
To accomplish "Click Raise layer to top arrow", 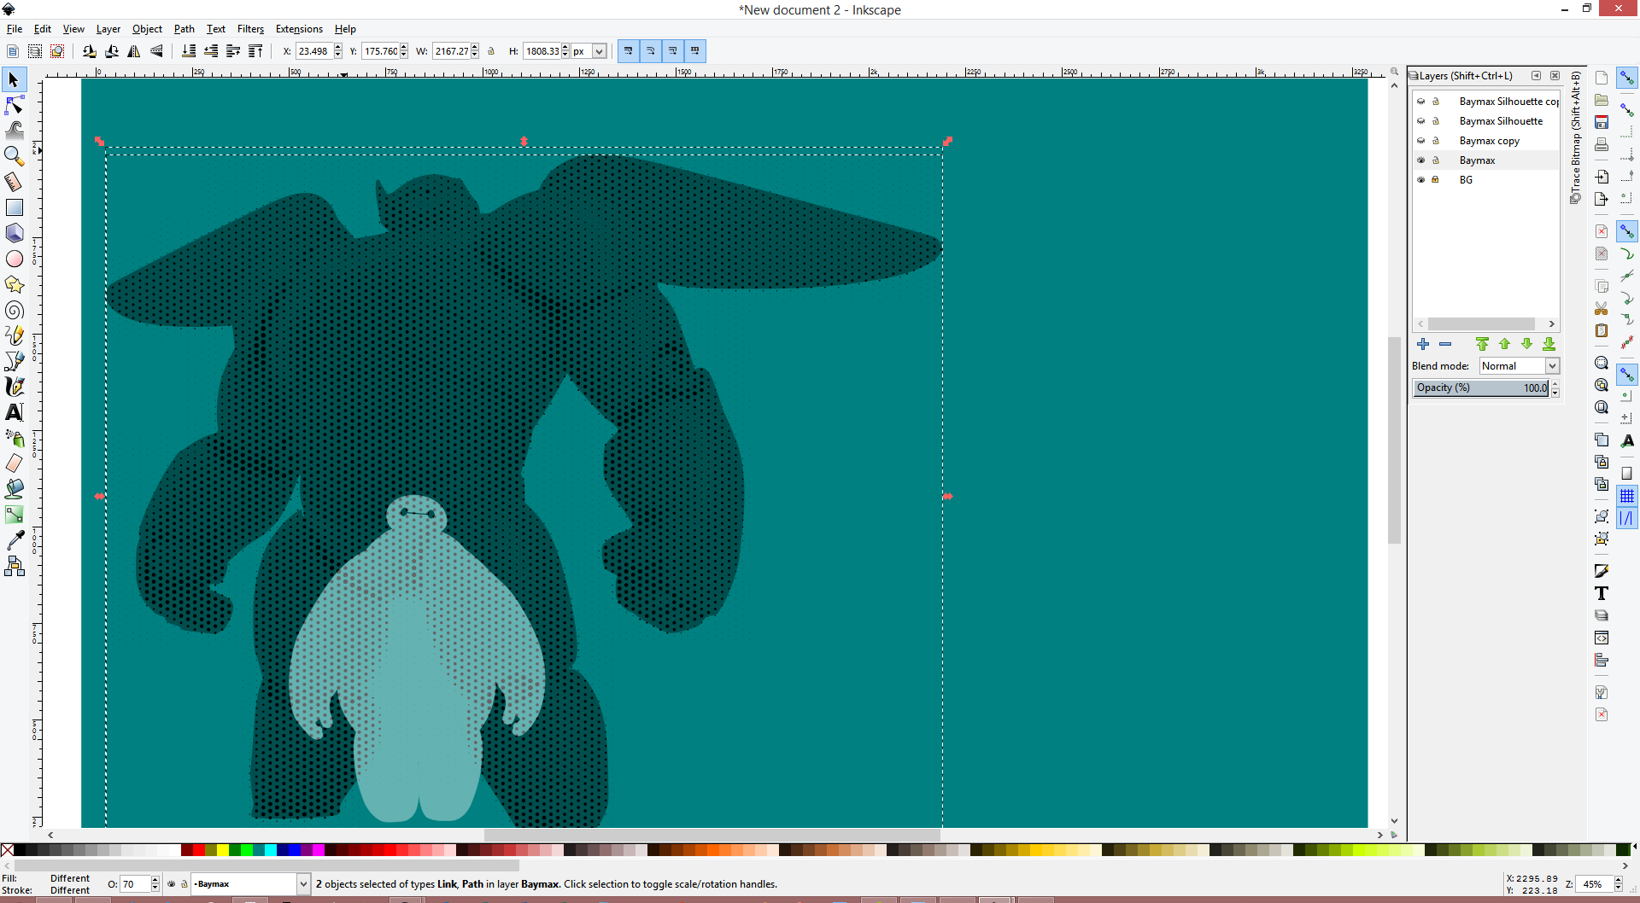I will point(1482,344).
